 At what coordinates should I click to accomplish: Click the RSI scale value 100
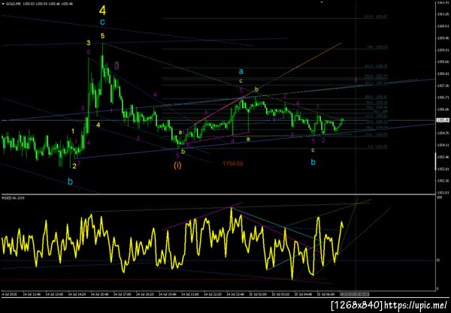pyautogui.click(x=439, y=198)
